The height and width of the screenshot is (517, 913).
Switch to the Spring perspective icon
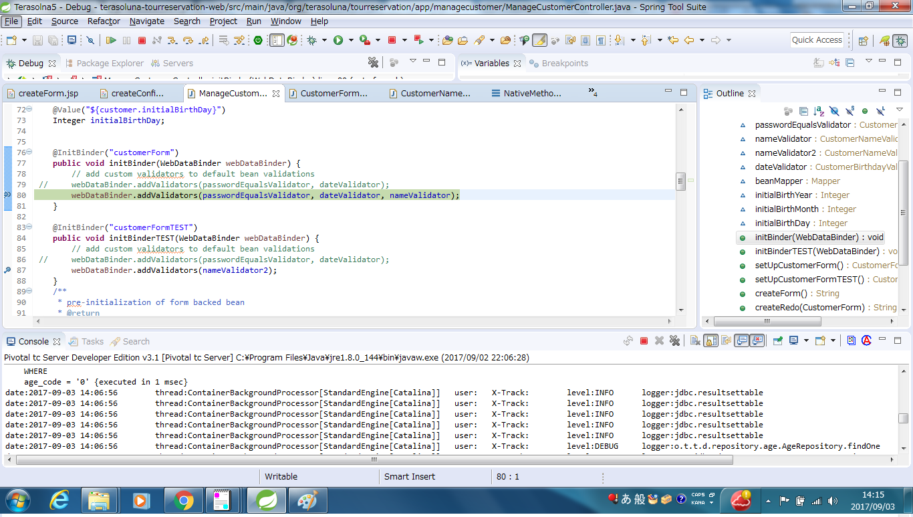[x=884, y=40]
